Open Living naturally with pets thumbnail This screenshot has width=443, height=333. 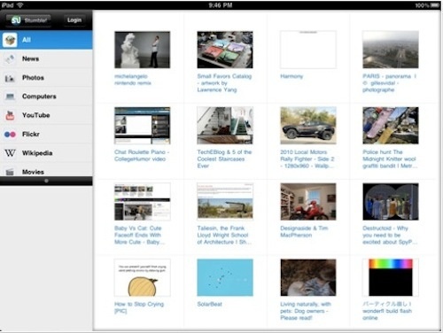(x=308, y=278)
